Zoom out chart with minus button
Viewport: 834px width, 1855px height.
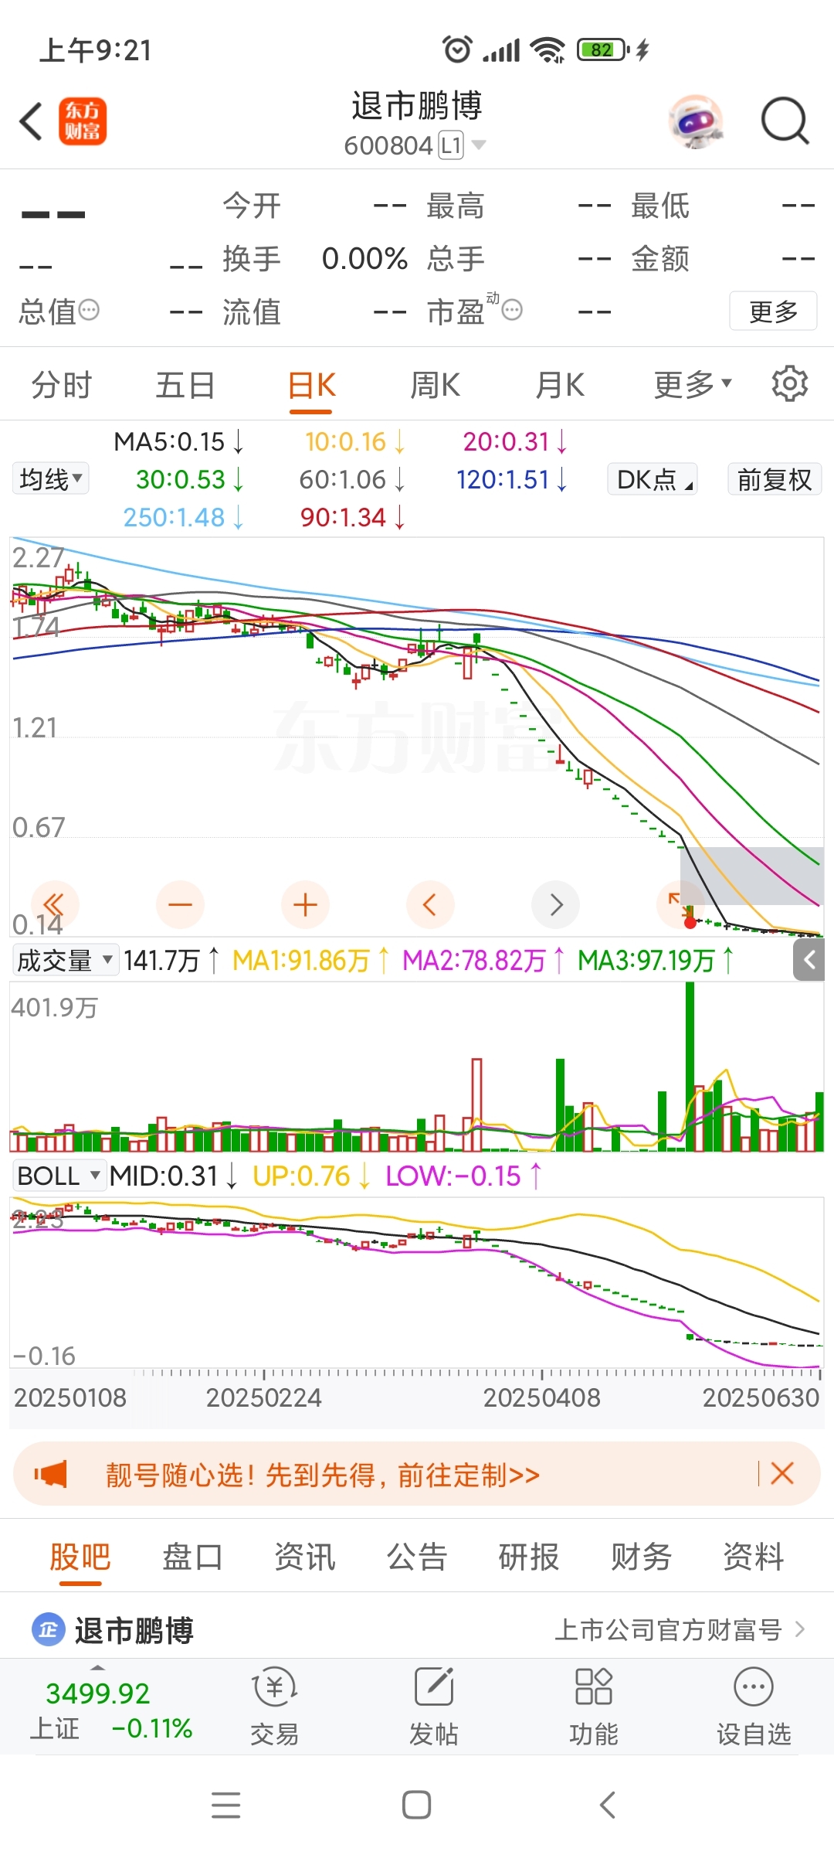coord(180,904)
